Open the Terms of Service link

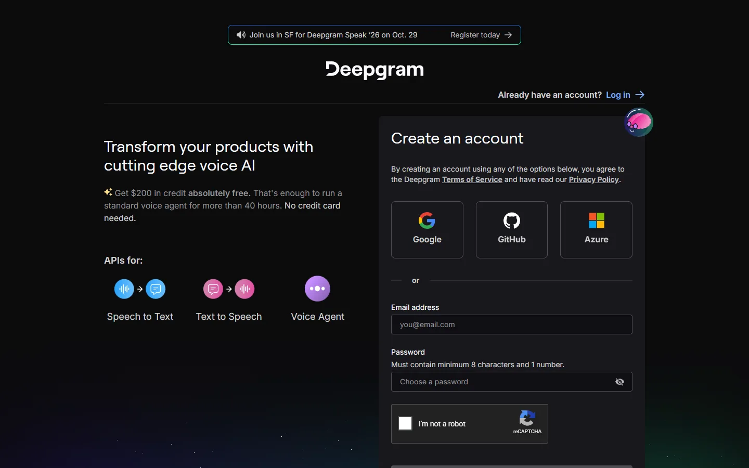click(472, 179)
